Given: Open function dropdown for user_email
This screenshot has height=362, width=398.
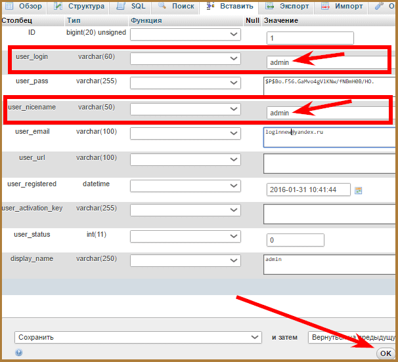Looking at the screenshot, I should click(x=185, y=133).
